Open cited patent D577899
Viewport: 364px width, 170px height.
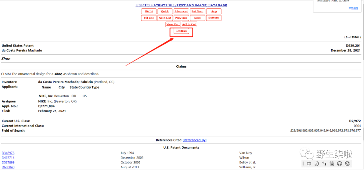point(8,162)
